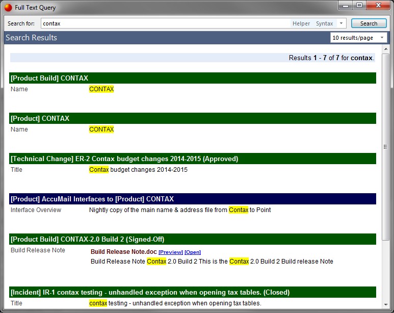Image resolution: width=394 pixels, height=313 pixels.
Task: Open the Incident IR-1 contax testing result
Action: click(x=193, y=292)
